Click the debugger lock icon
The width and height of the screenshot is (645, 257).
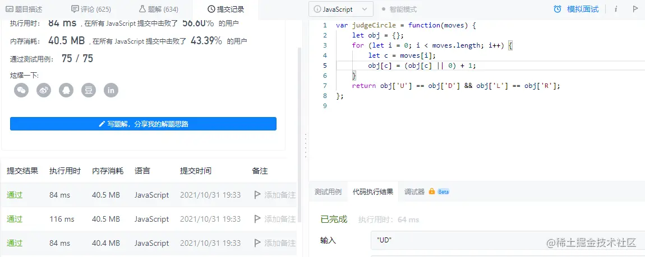tap(431, 191)
